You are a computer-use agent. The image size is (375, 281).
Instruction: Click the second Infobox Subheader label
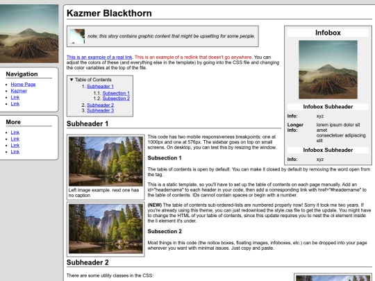click(328, 150)
